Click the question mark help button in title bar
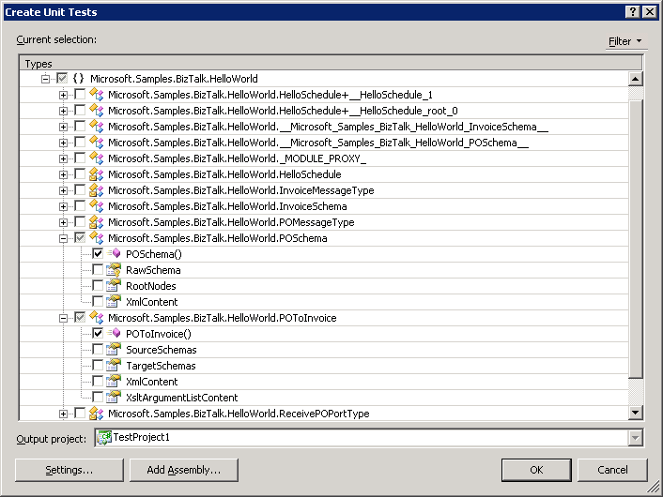Viewport: 663px width, 497px height. (632, 12)
